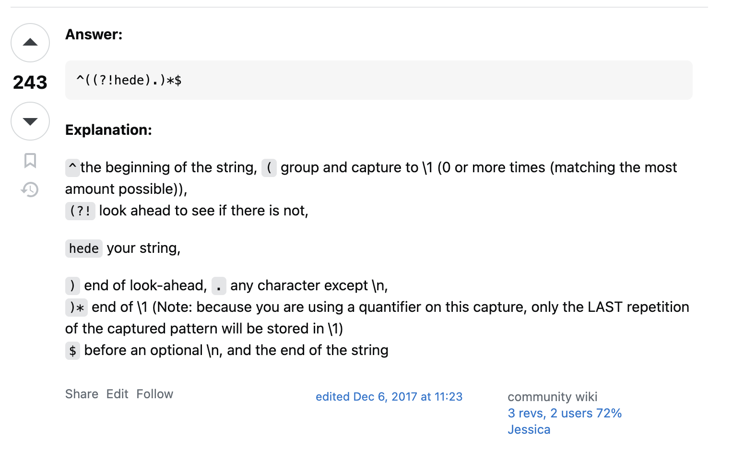This screenshot has width=733, height=451.
Task: Open the post activity history icon
Action: (30, 190)
